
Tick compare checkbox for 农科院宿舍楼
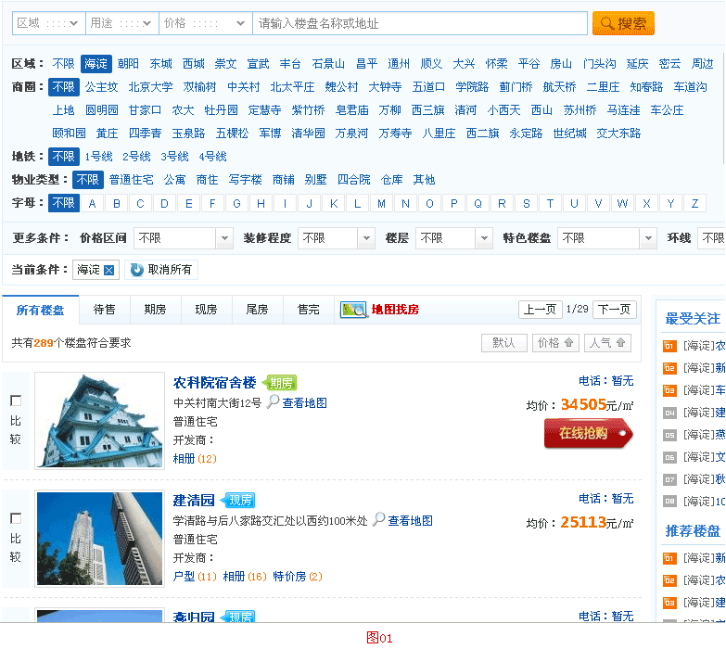click(x=16, y=401)
